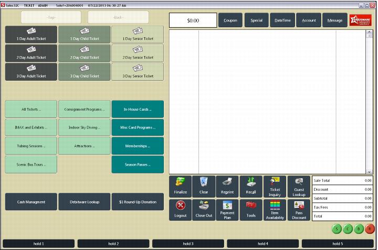
Task: Open Cash Managment
Action: (31, 202)
